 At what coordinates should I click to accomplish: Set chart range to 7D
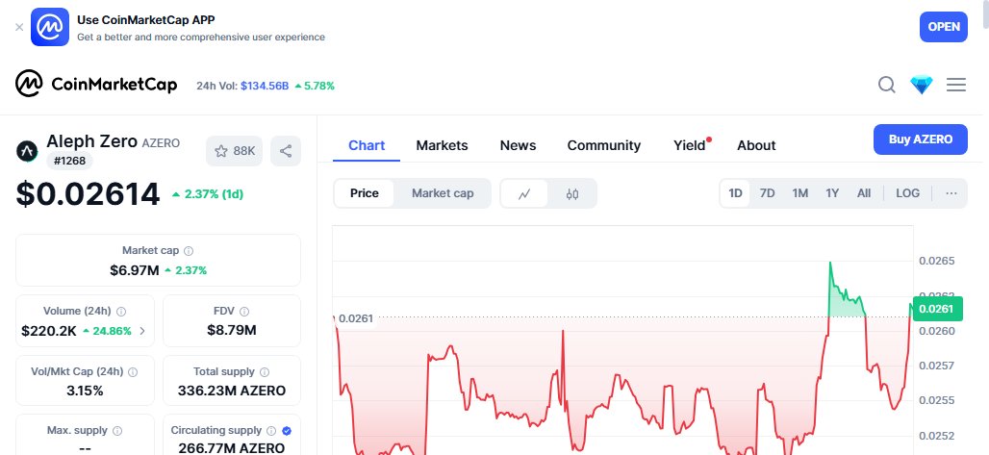[x=767, y=193]
